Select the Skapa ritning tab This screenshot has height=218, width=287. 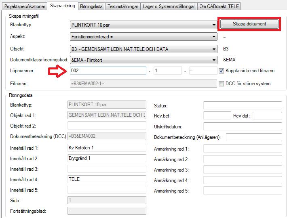click(x=63, y=6)
